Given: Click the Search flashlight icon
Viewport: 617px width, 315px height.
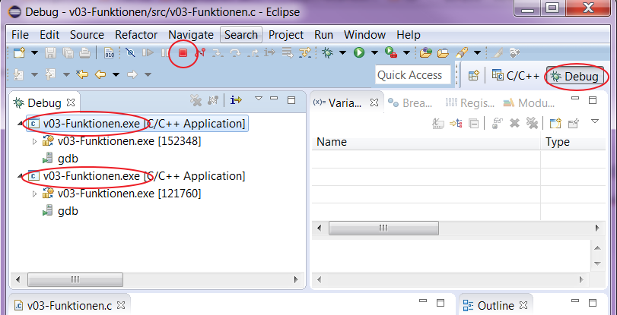Looking at the screenshot, I should (462, 52).
